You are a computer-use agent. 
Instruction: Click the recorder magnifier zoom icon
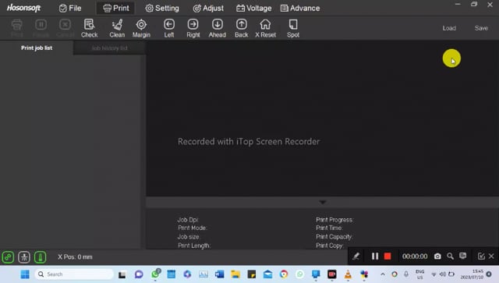pyautogui.click(x=450, y=256)
